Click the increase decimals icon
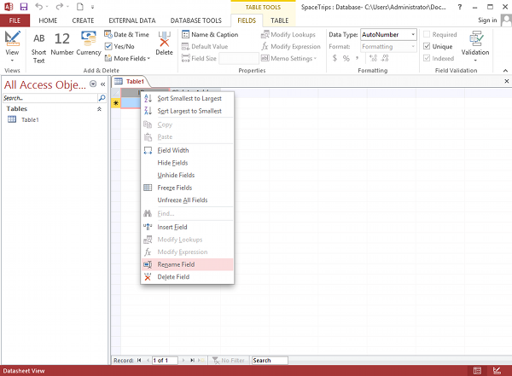 [x=373, y=58]
